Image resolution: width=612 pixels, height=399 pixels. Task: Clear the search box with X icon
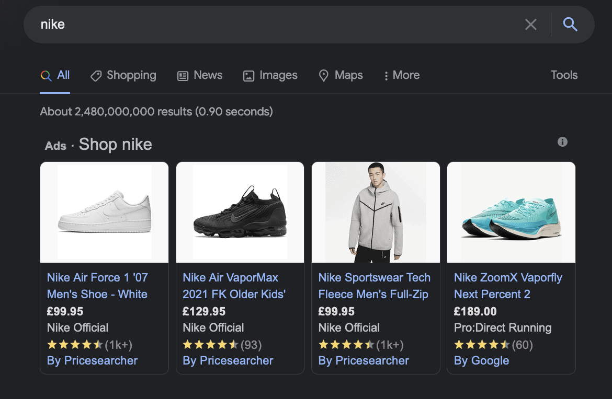pos(530,25)
